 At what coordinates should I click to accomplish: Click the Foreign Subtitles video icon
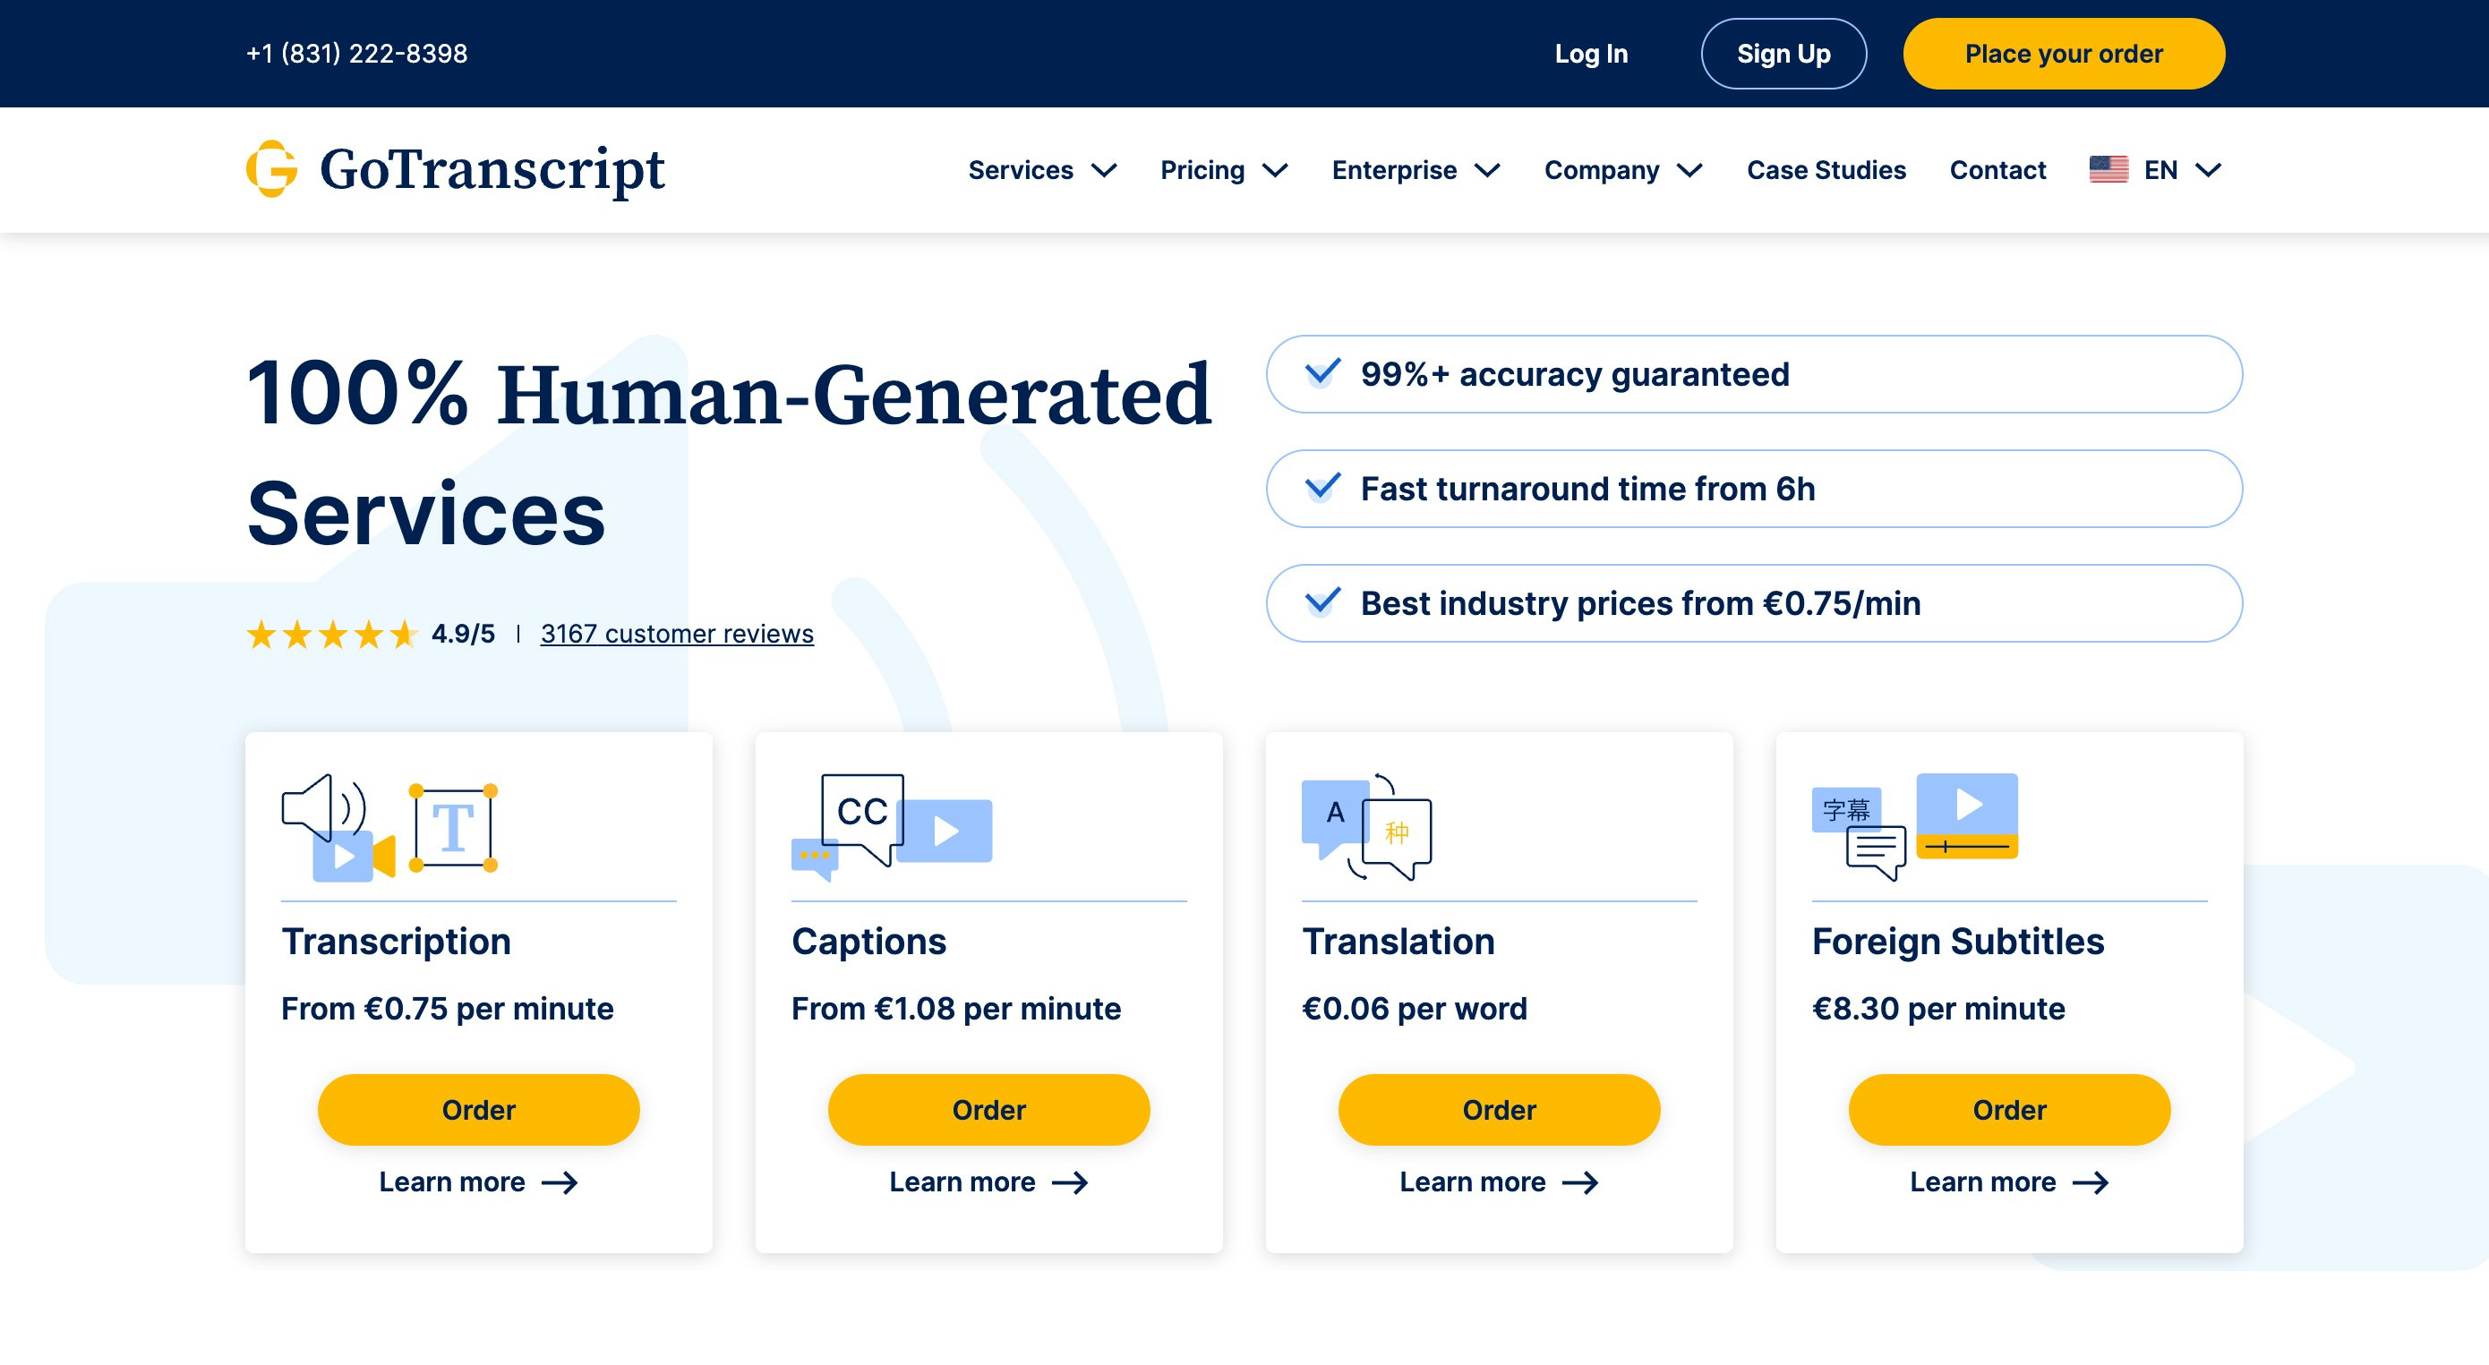pos(1914,828)
